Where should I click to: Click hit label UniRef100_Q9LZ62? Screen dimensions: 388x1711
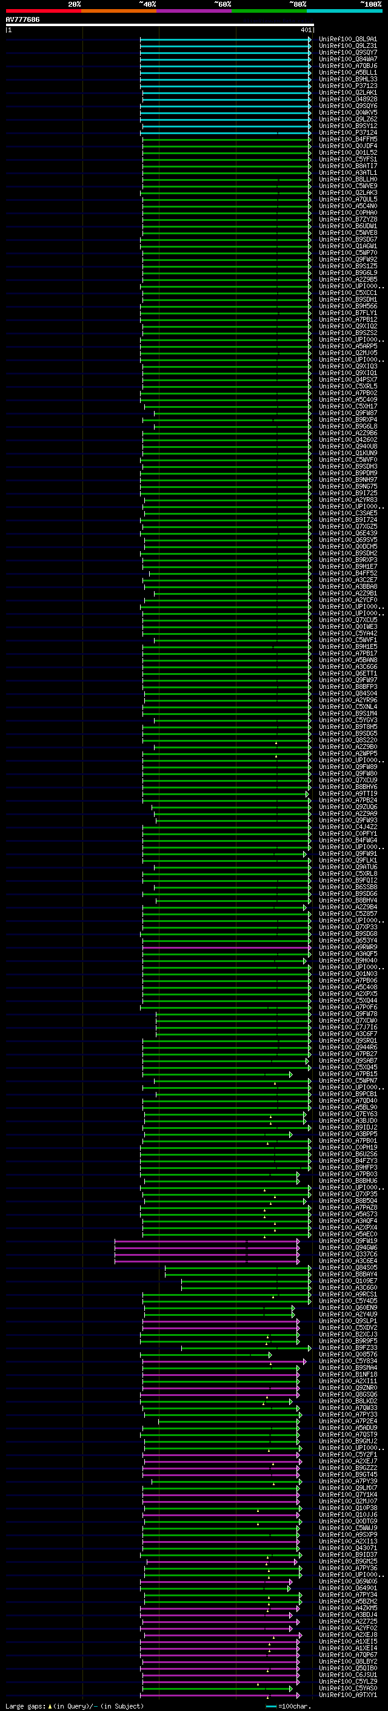[348, 119]
